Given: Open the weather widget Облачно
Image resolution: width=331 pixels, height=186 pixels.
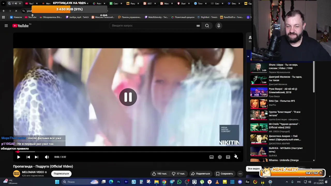Looking at the screenshot, I should point(10,182).
